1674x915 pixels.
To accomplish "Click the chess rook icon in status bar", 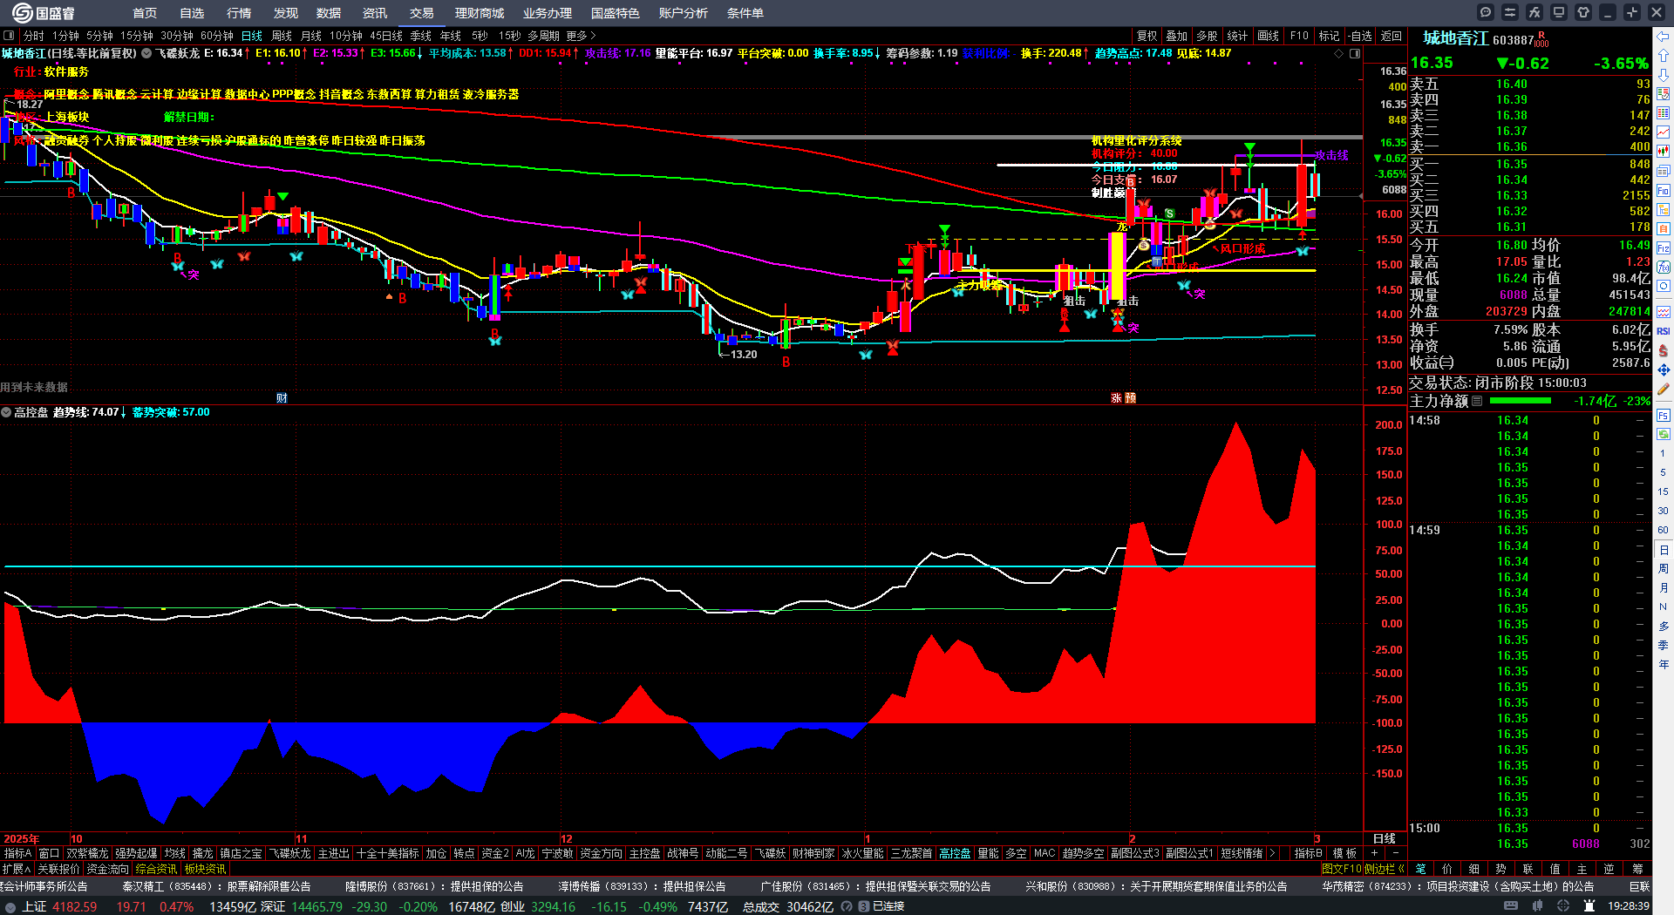I will click(x=1589, y=906).
